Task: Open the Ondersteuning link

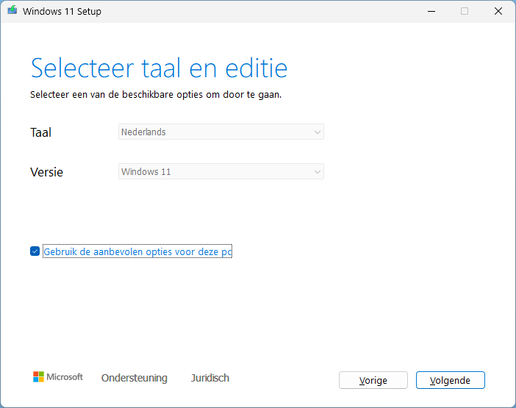Action: pyautogui.click(x=134, y=378)
